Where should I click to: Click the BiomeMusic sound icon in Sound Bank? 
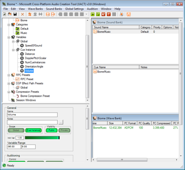[95, 32]
